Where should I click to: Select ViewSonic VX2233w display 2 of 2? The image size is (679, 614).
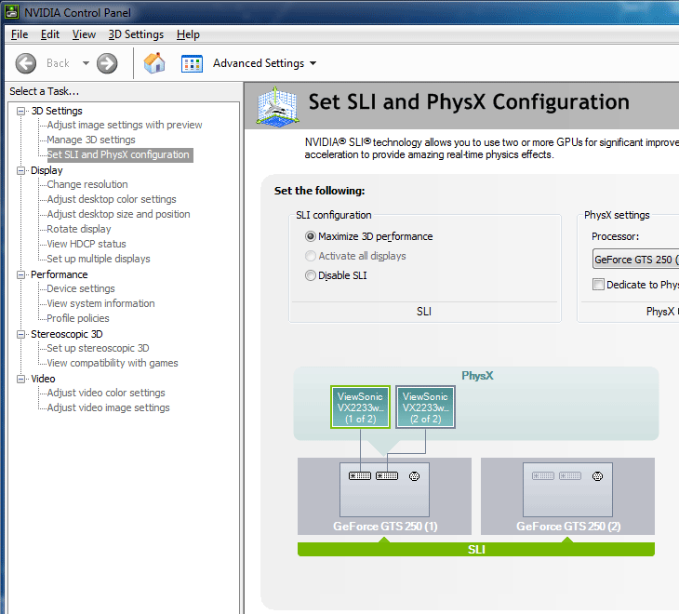point(425,407)
